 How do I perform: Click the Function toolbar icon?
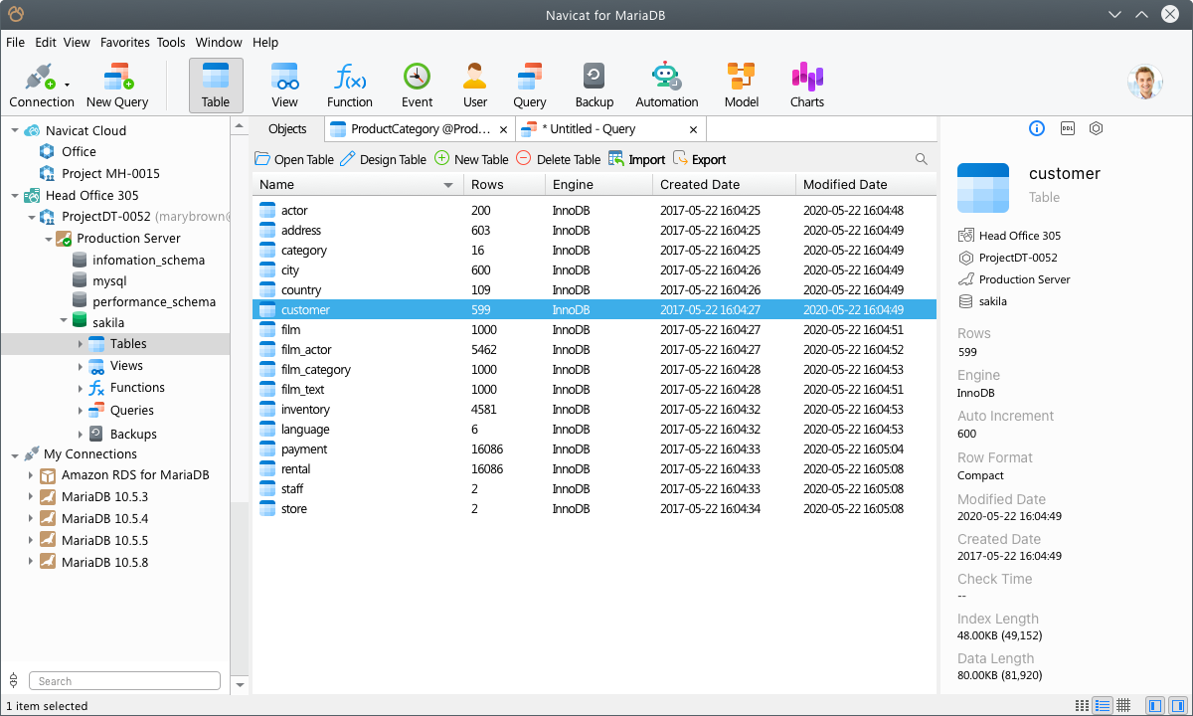pyautogui.click(x=350, y=78)
